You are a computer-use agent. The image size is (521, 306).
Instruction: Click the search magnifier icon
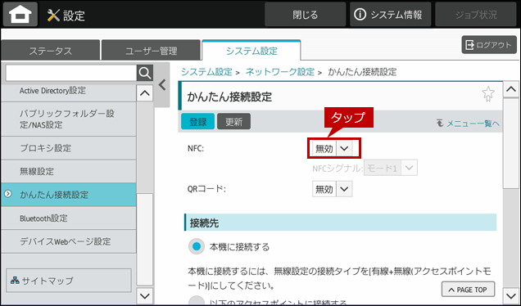pos(145,73)
